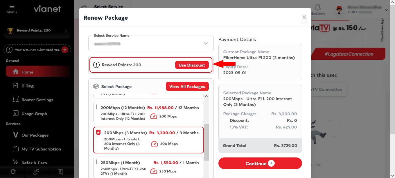Click the KYC submit arrow icon
Viewport: 395px width, 178px height.
coord(64,50)
